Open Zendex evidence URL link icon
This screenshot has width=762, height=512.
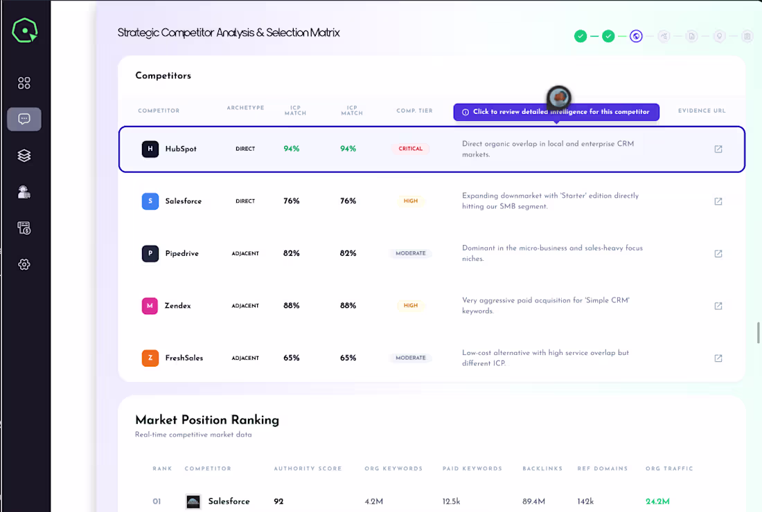pos(718,306)
